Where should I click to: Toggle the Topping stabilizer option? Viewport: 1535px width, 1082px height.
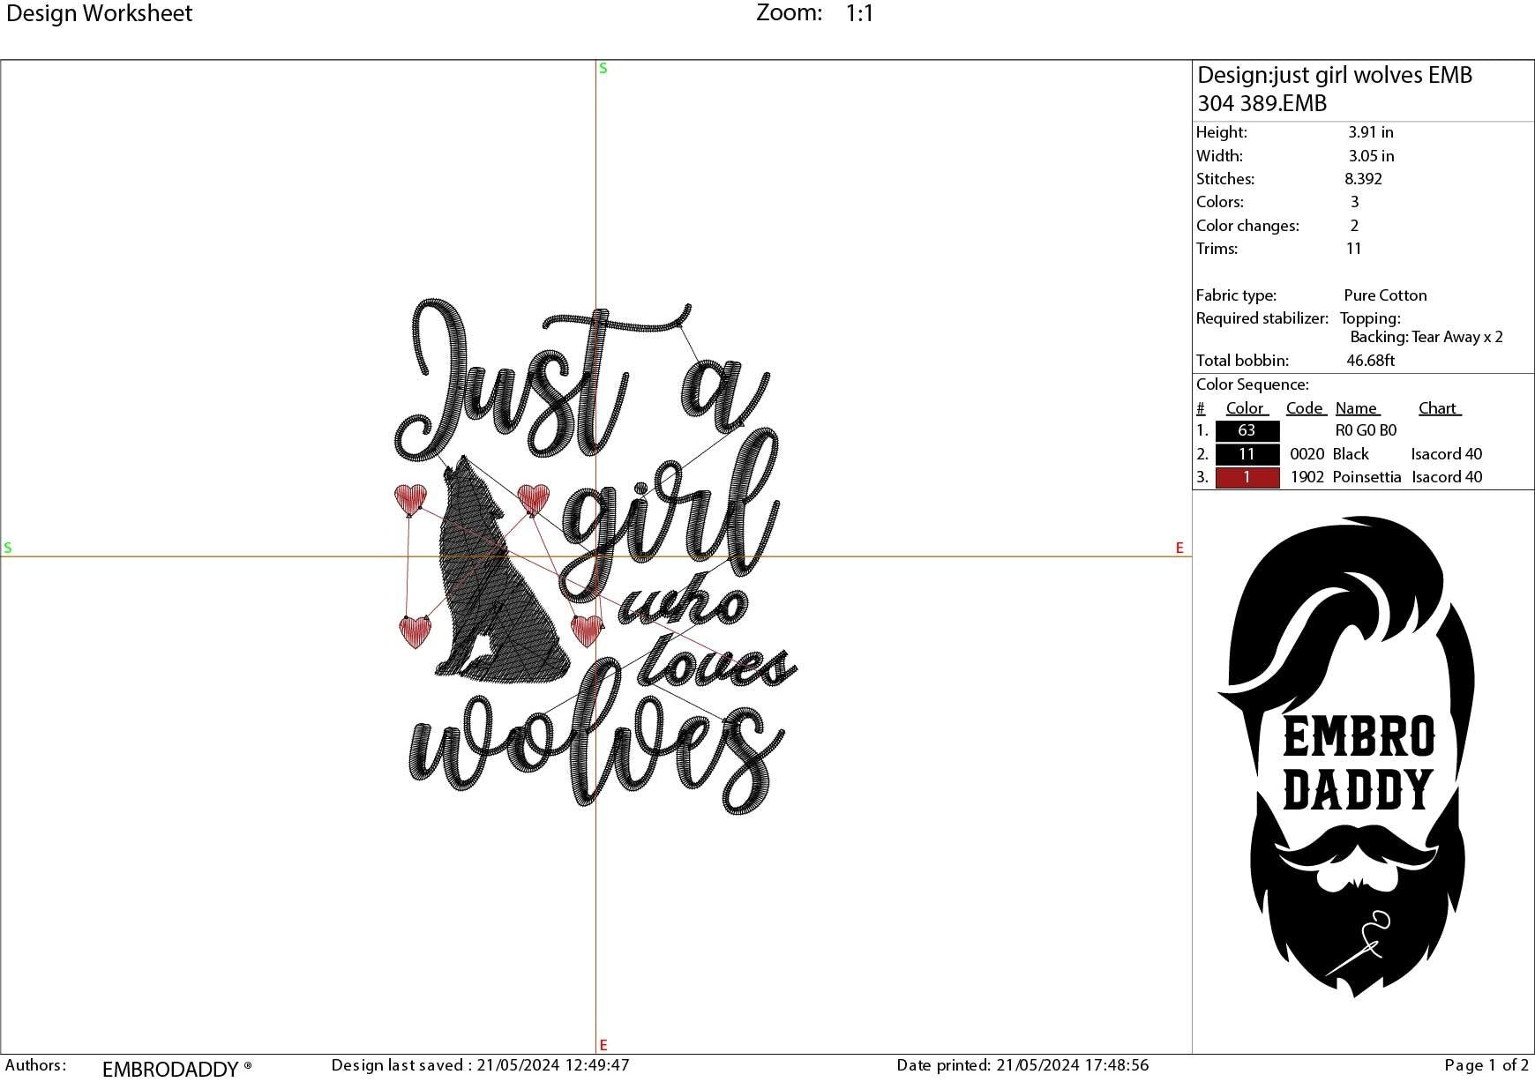click(1373, 318)
